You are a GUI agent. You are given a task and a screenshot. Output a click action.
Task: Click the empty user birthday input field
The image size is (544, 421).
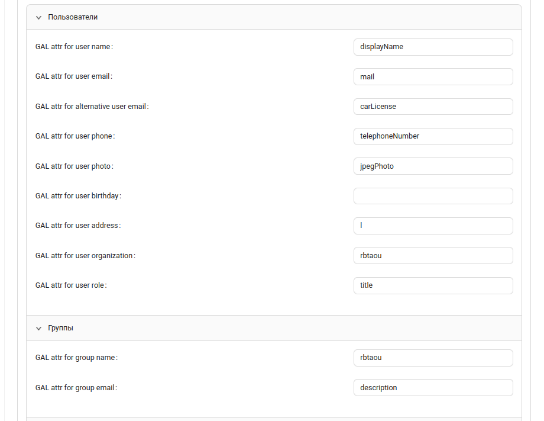point(433,196)
